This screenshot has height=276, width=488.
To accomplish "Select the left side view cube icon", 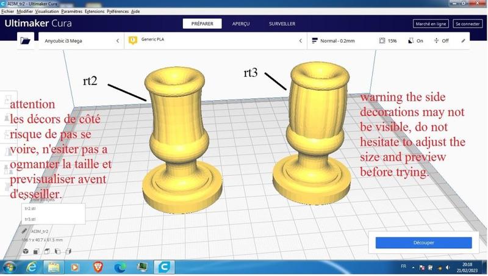I will (57, 251).
